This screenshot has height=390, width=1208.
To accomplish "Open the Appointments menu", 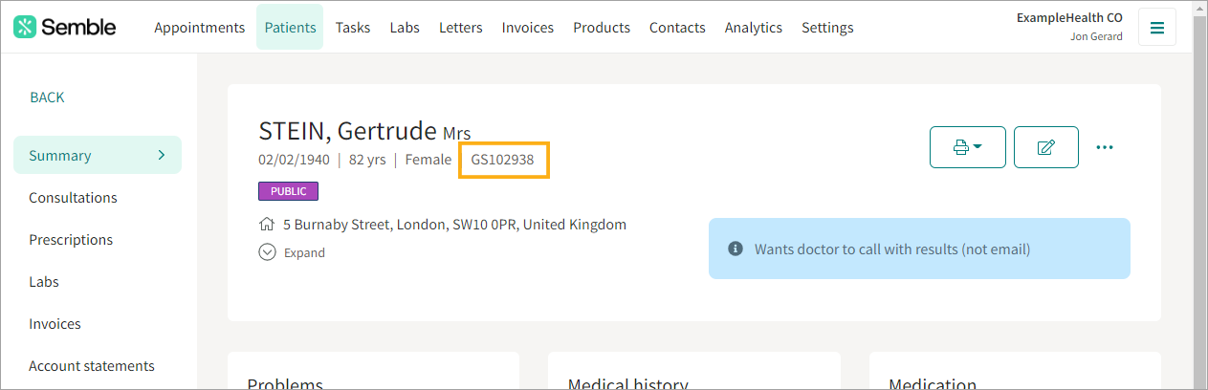I will 200,28.
